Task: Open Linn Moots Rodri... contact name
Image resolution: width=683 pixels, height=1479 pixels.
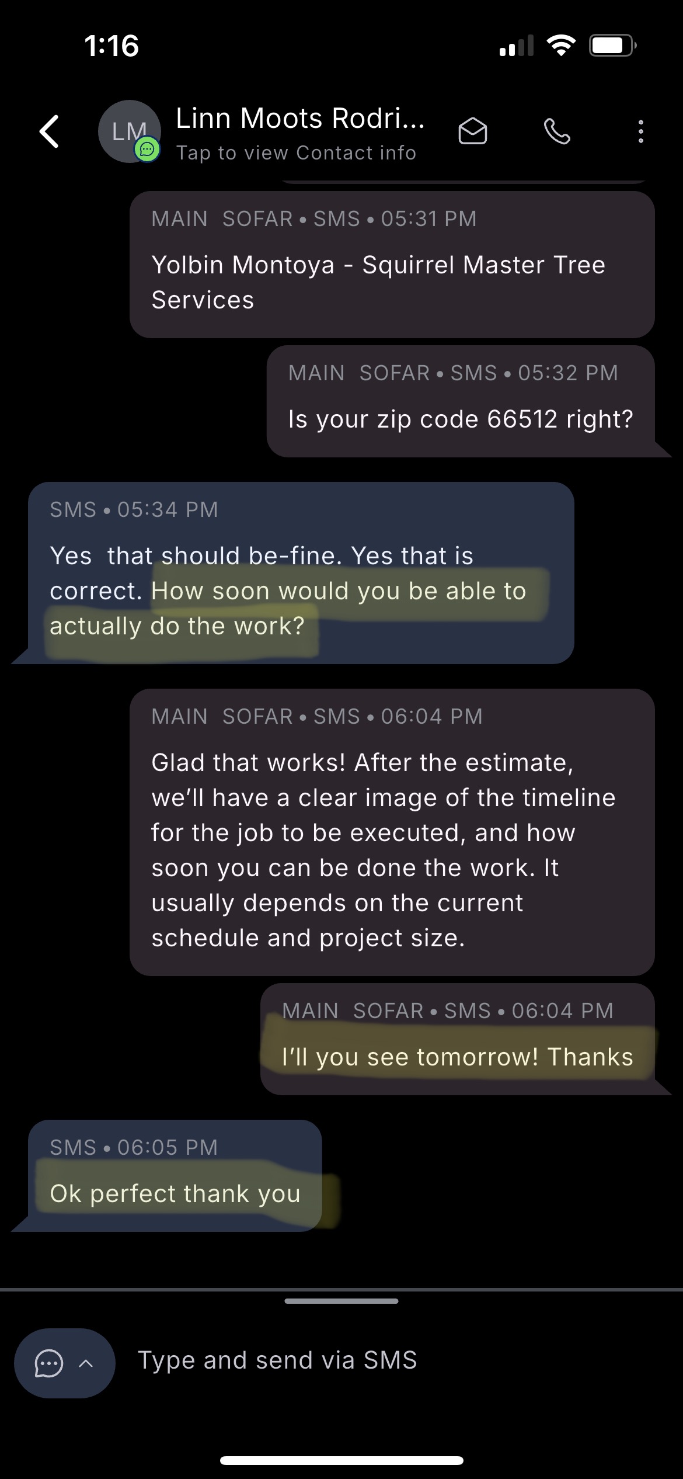Action: (x=300, y=119)
